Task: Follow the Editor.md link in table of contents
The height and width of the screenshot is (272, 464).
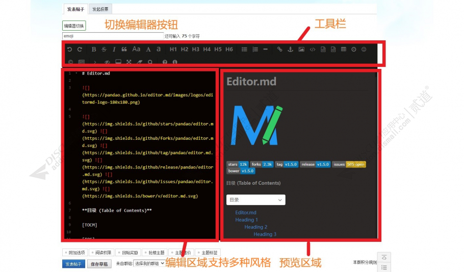Action: click(246, 212)
